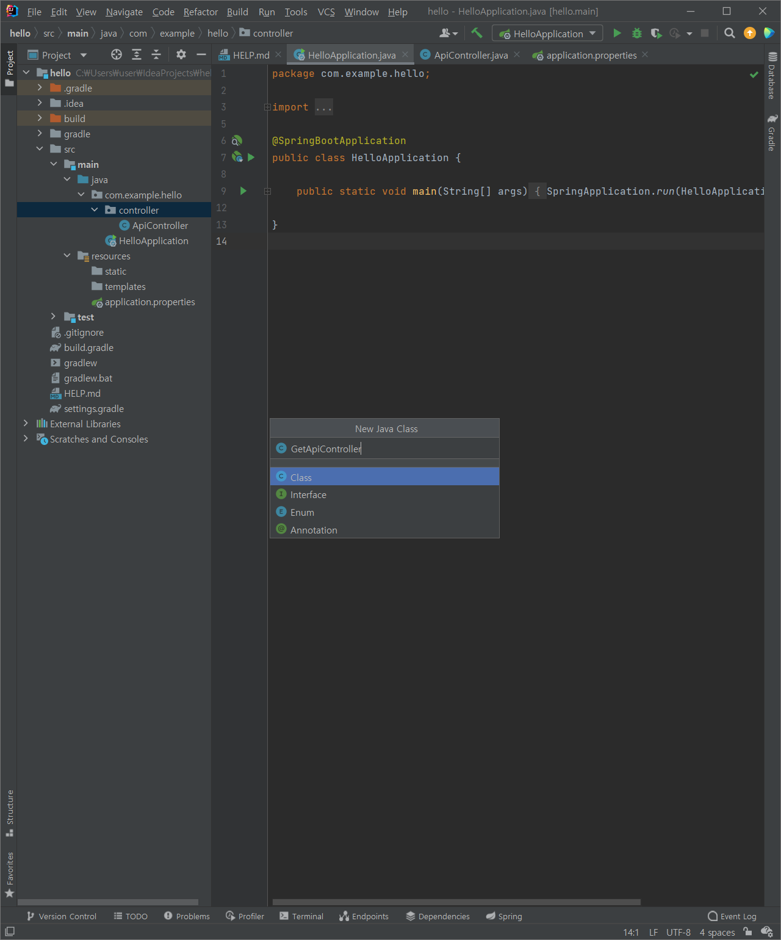This screenshot has height=940, width=781.
Task: Click the Event Log button
Action: 732,916
